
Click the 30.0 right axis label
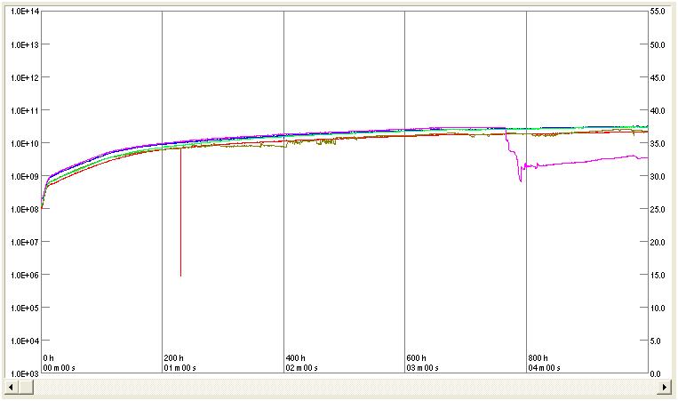pos(658,176)
